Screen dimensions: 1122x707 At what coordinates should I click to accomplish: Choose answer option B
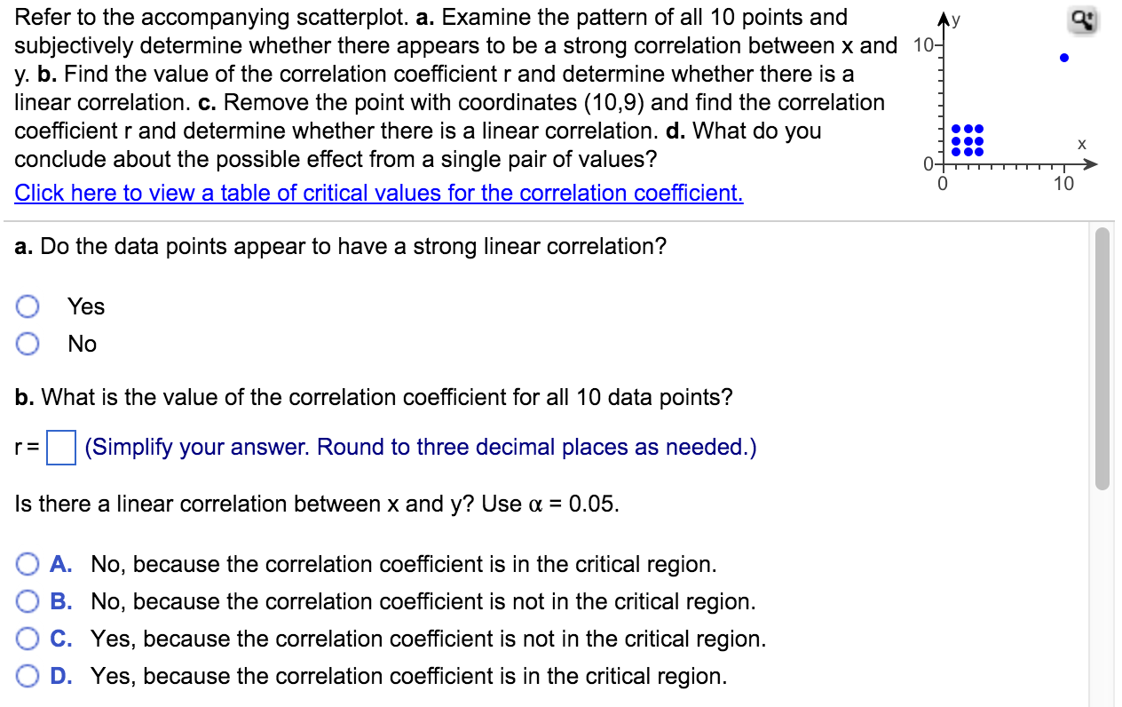27,601
